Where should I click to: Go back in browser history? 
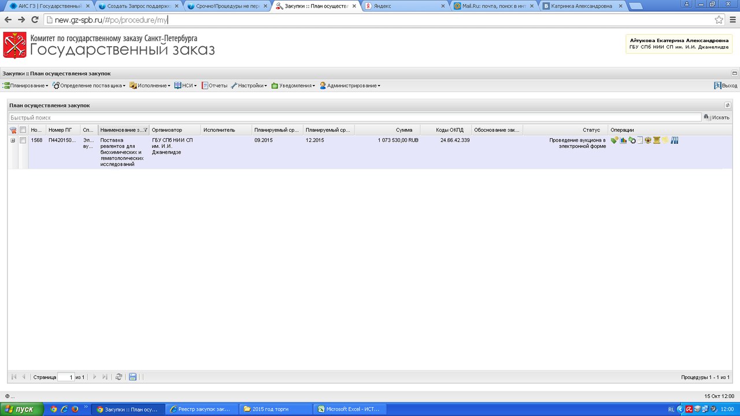(x=8, y=20)
